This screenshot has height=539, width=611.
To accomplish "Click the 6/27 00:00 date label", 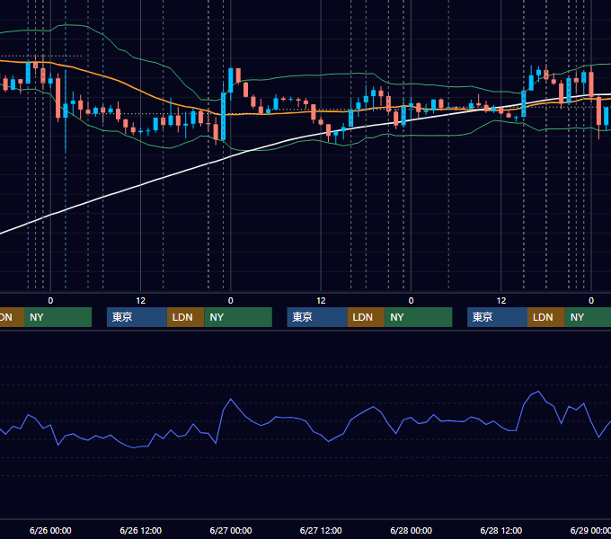I will (x=231, y=530).
